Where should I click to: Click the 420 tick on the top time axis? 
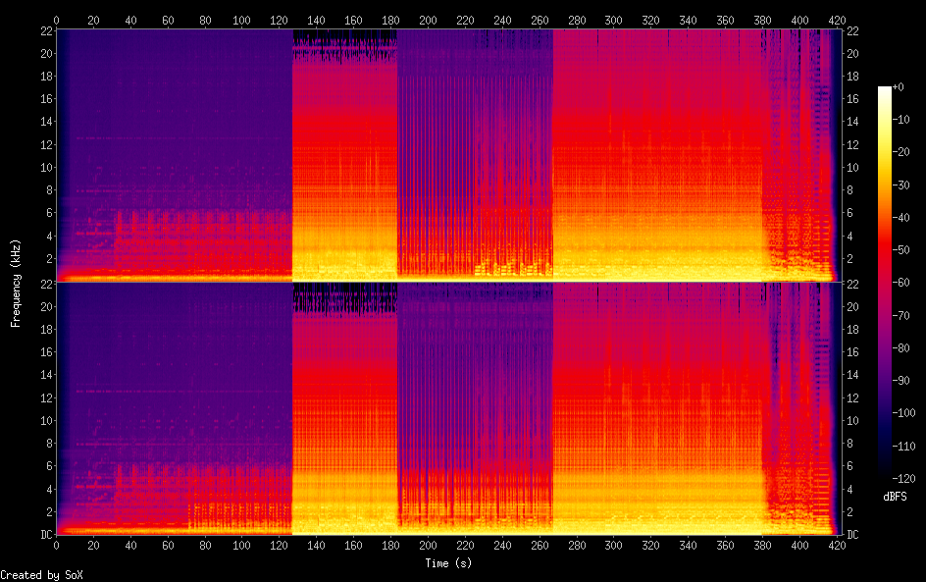(x=837, y=19)
